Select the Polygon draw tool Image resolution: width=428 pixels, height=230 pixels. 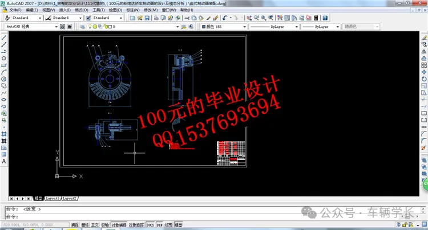point(4,58)
